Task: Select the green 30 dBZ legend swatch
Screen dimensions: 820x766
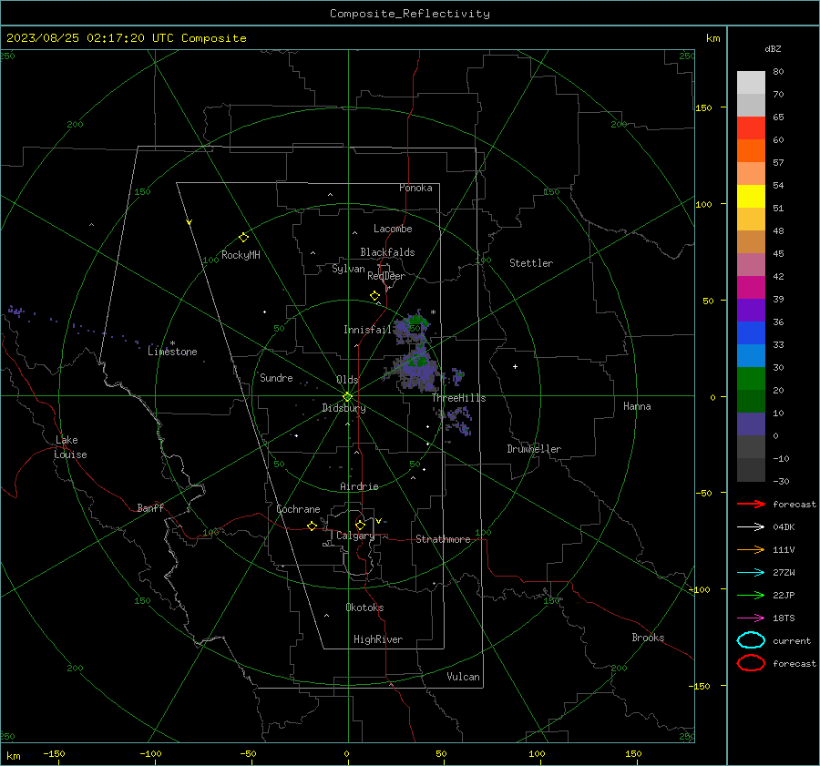Action: coord(751,379)
